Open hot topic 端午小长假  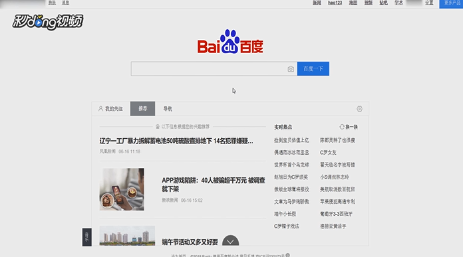point(285,214)
